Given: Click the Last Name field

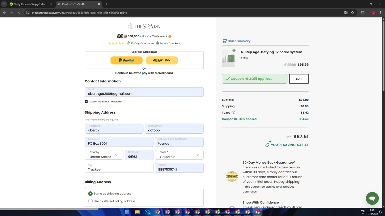Looking at the screenshot, I should click(174, 129).
